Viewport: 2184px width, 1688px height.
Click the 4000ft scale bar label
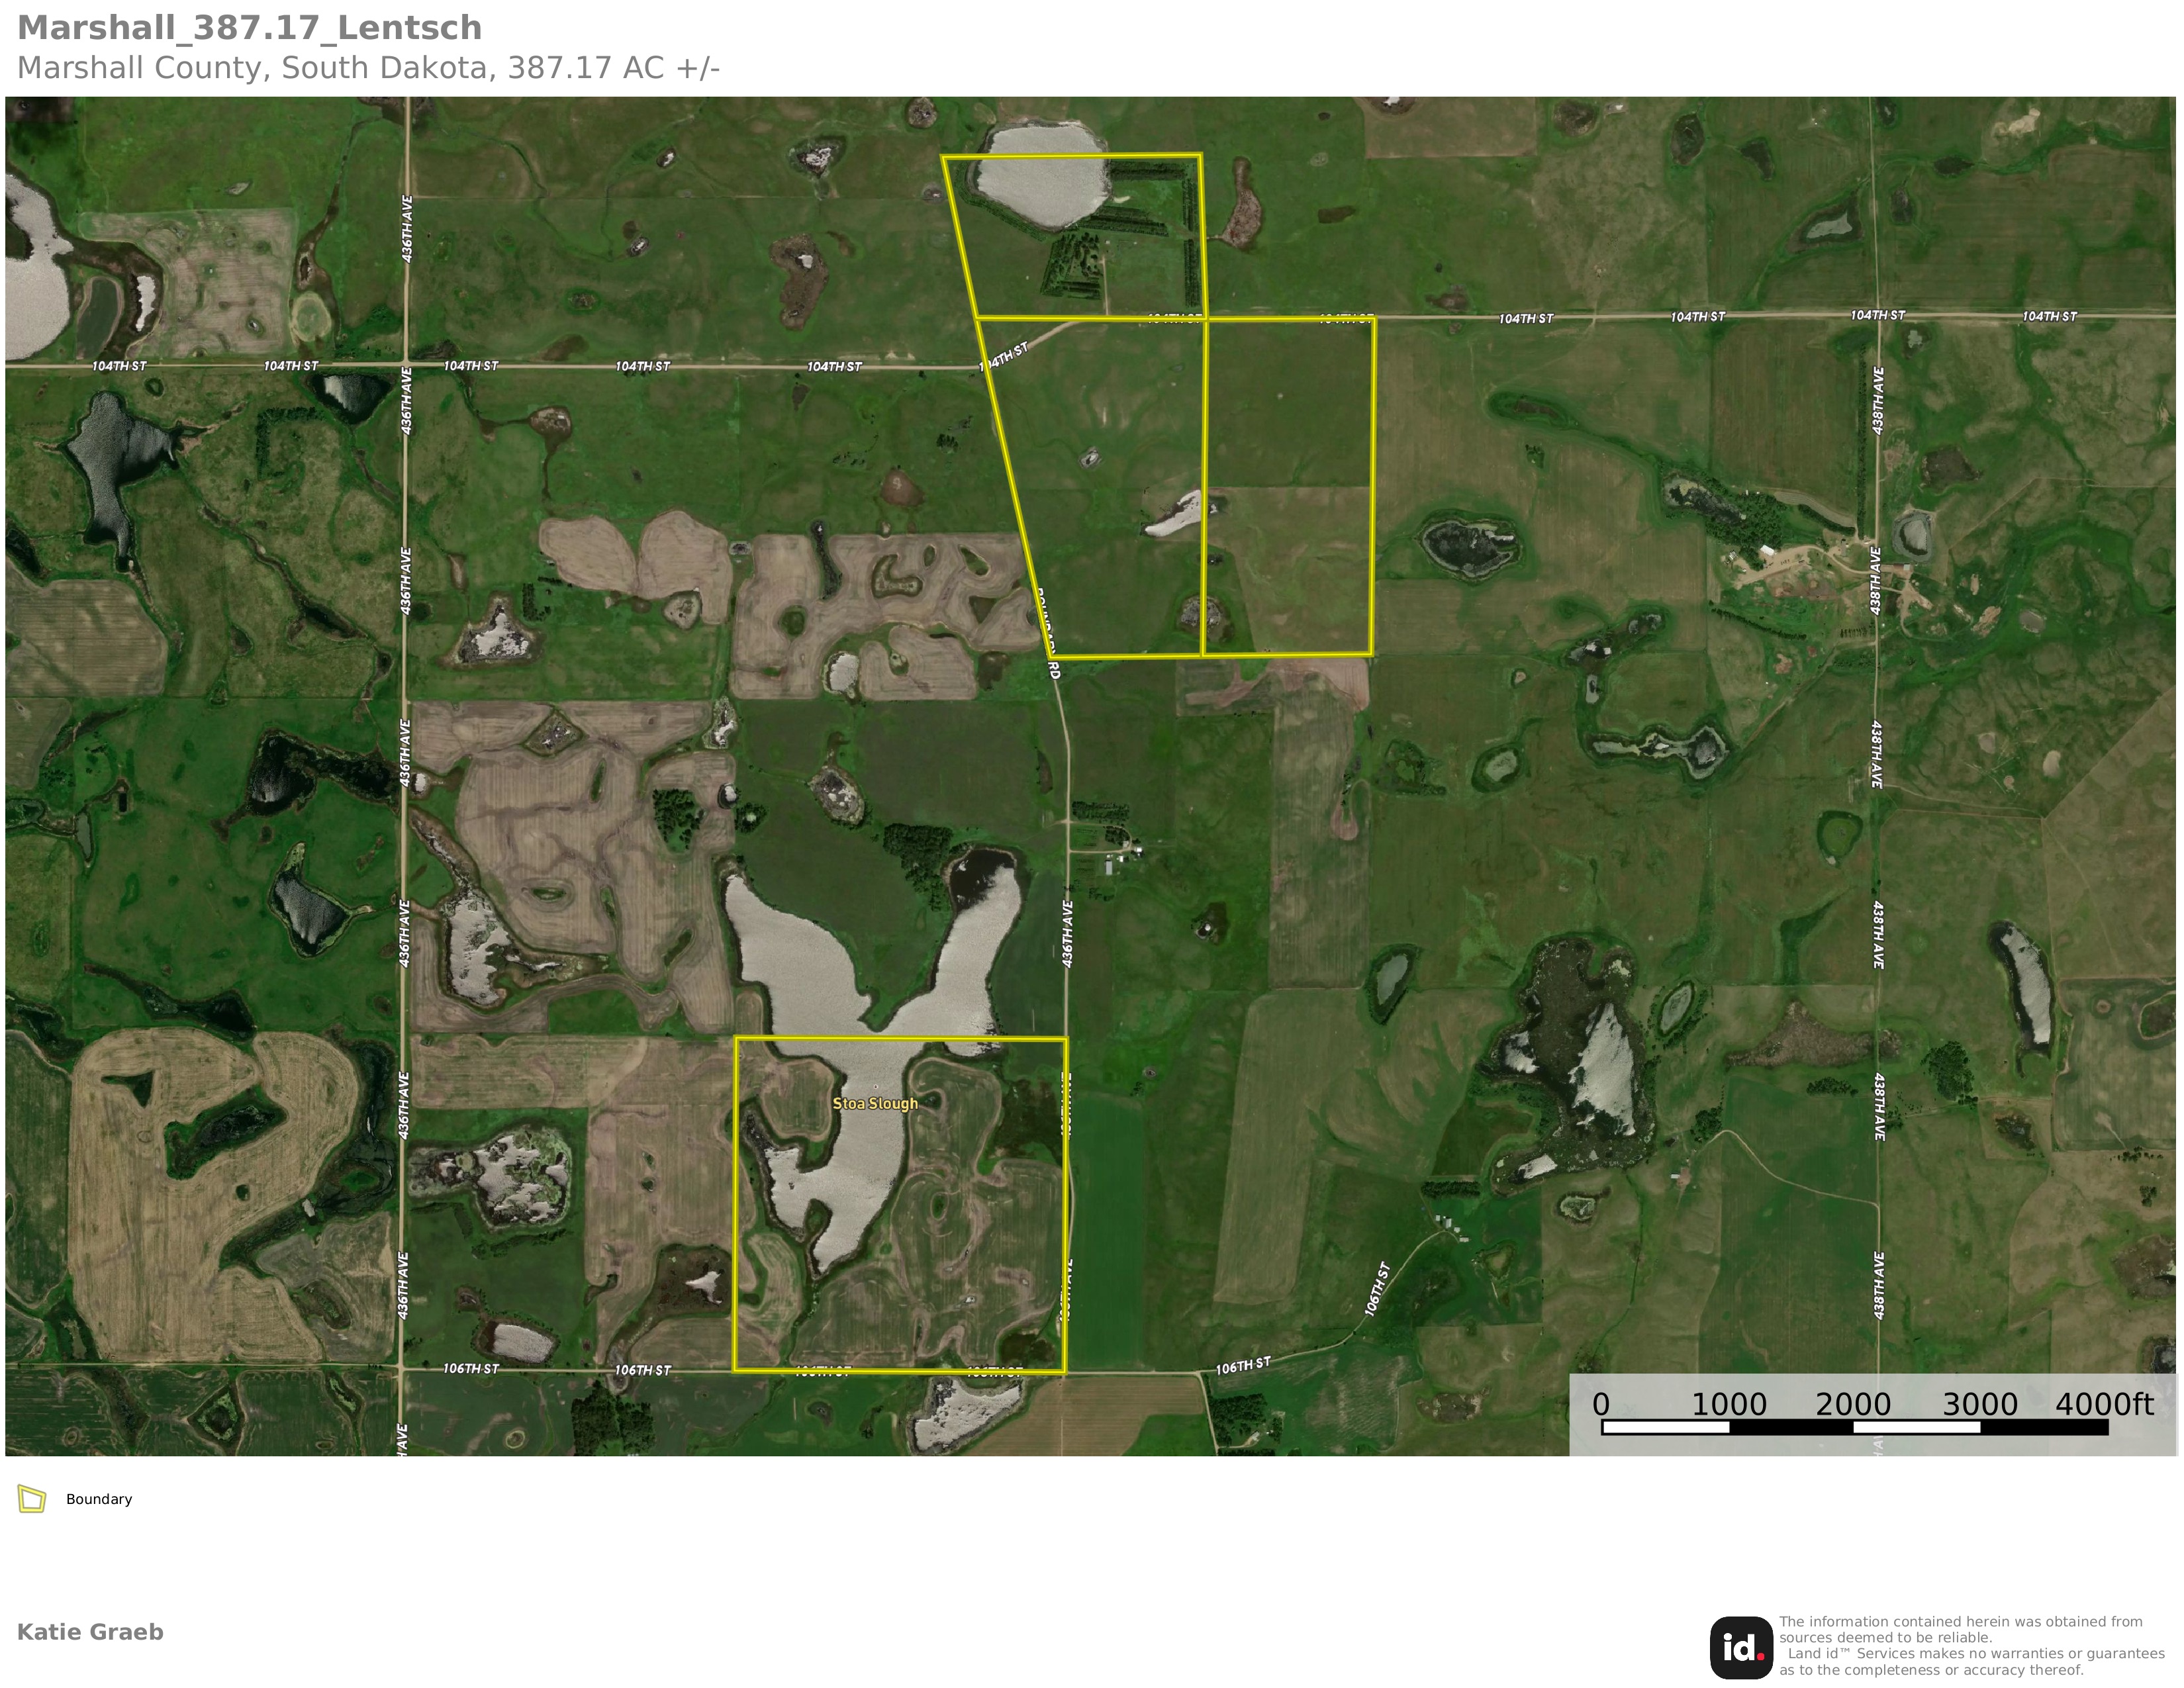[x=2104, y=1404]
